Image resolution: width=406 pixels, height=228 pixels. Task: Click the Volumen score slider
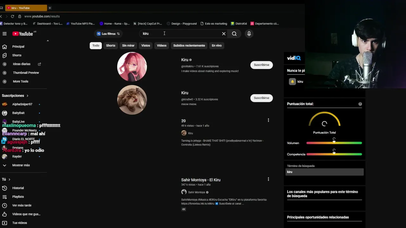coord(334,143)
